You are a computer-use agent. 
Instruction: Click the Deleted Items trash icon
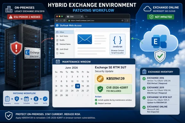coord(57,44)
